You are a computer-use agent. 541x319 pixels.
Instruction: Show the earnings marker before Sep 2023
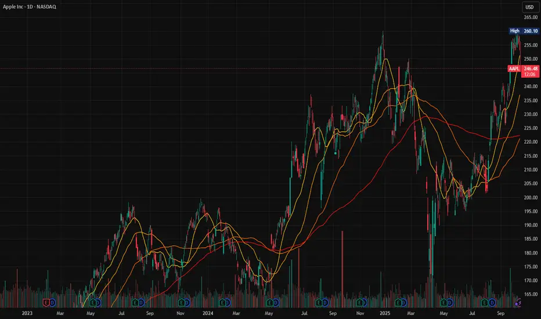pos(135,303)
